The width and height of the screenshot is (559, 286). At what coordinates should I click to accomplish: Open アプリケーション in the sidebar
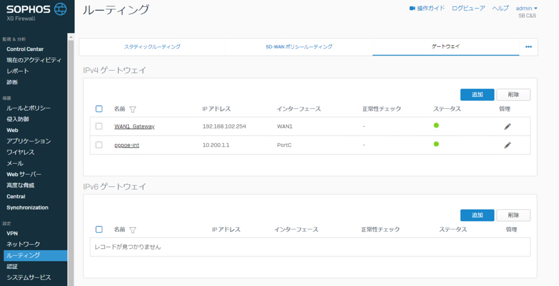28,141
